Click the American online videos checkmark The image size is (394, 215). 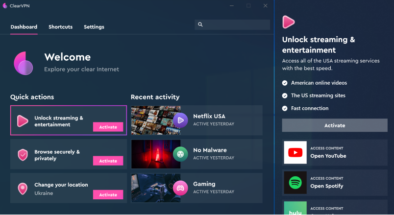285,83
